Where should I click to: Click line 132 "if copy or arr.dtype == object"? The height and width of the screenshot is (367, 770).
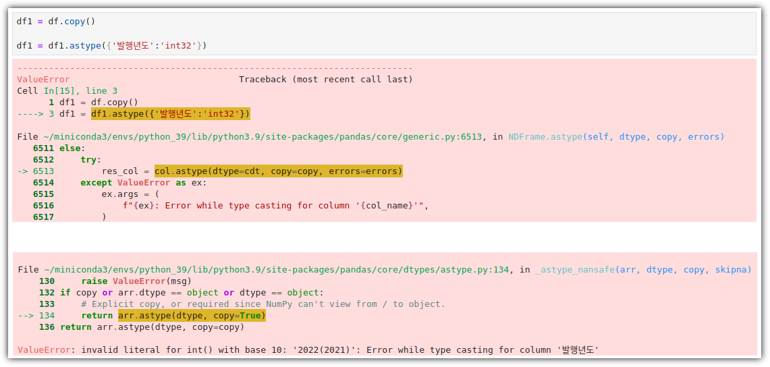182,293
